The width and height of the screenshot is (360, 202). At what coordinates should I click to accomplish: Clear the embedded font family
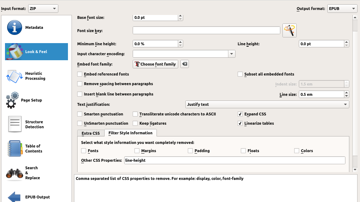[185, 64]
